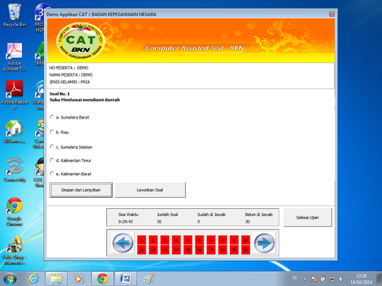The image size is (382, 286).
Task: Jump to question number 2 box
Action: pos(153,240)
